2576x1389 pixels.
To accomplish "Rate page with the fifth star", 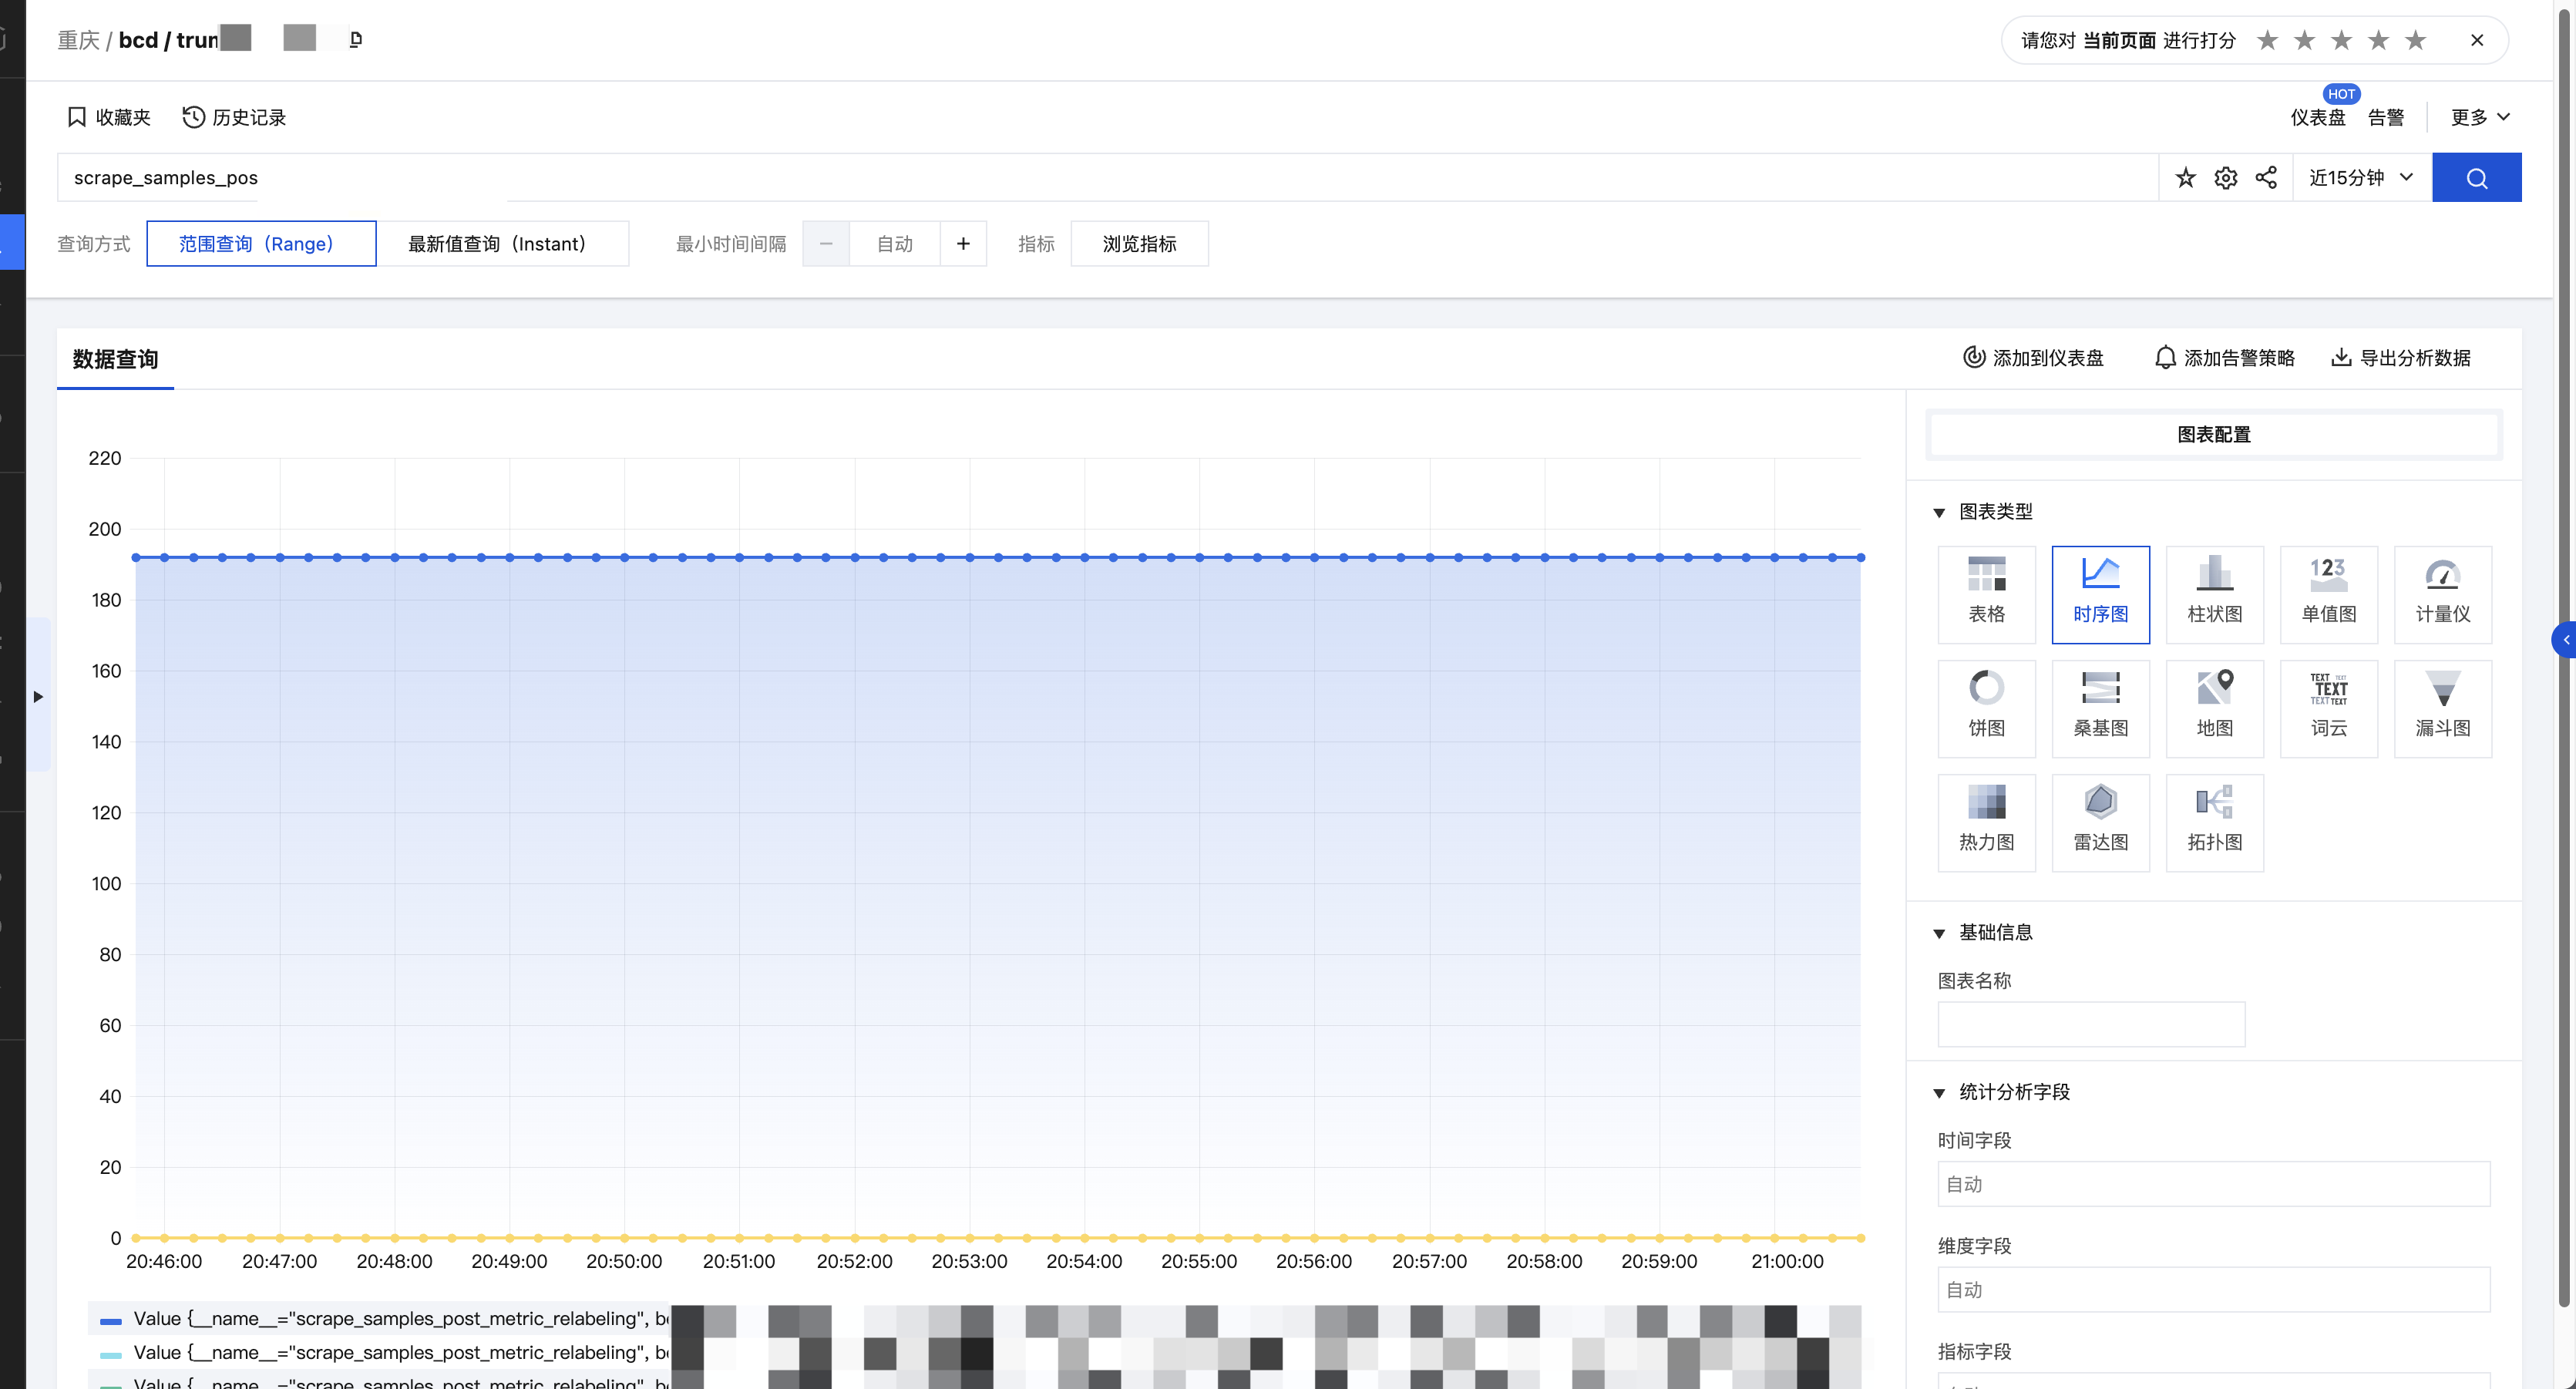I will 2415,41.
